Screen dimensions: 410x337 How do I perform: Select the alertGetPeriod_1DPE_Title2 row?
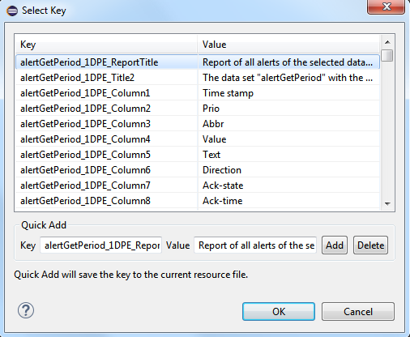tap(198, 78)
